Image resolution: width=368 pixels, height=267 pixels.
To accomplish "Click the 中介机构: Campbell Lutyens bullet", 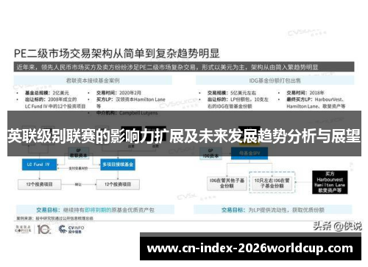I will [127, 113].
